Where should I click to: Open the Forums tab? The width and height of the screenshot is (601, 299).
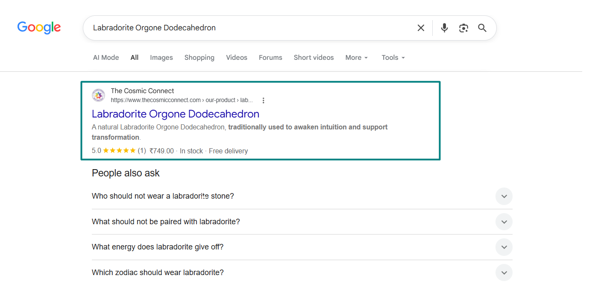point(270,58)
